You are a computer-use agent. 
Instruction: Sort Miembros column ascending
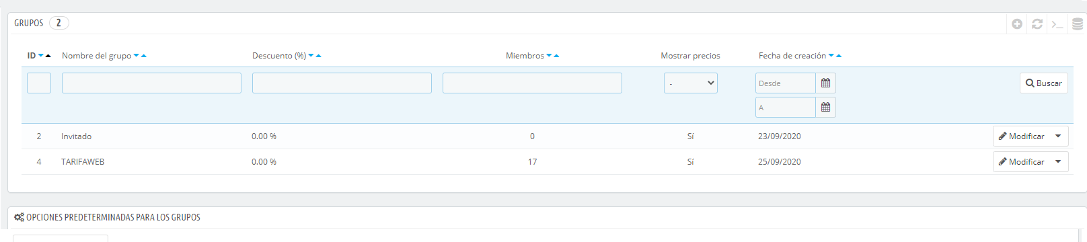tap(556, 56)
